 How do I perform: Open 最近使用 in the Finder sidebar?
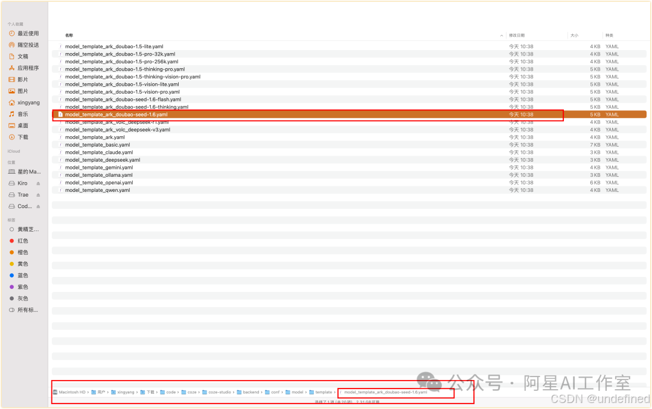coord(24,33)
